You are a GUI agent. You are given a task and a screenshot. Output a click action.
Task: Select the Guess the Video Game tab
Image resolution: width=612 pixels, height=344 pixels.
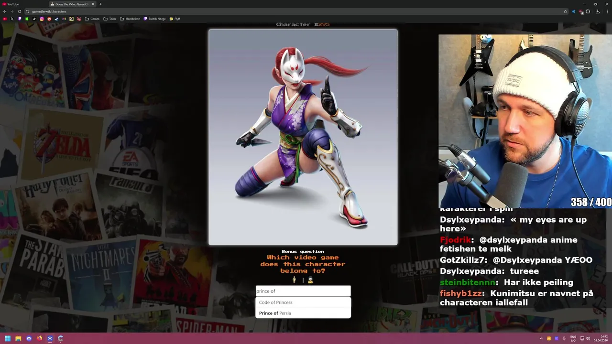point(73,4)
